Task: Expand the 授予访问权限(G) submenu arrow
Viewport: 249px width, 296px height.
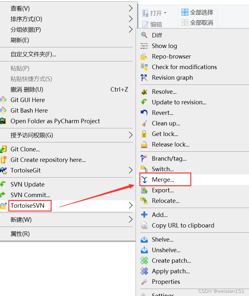Action: click(x=130, y=135)
